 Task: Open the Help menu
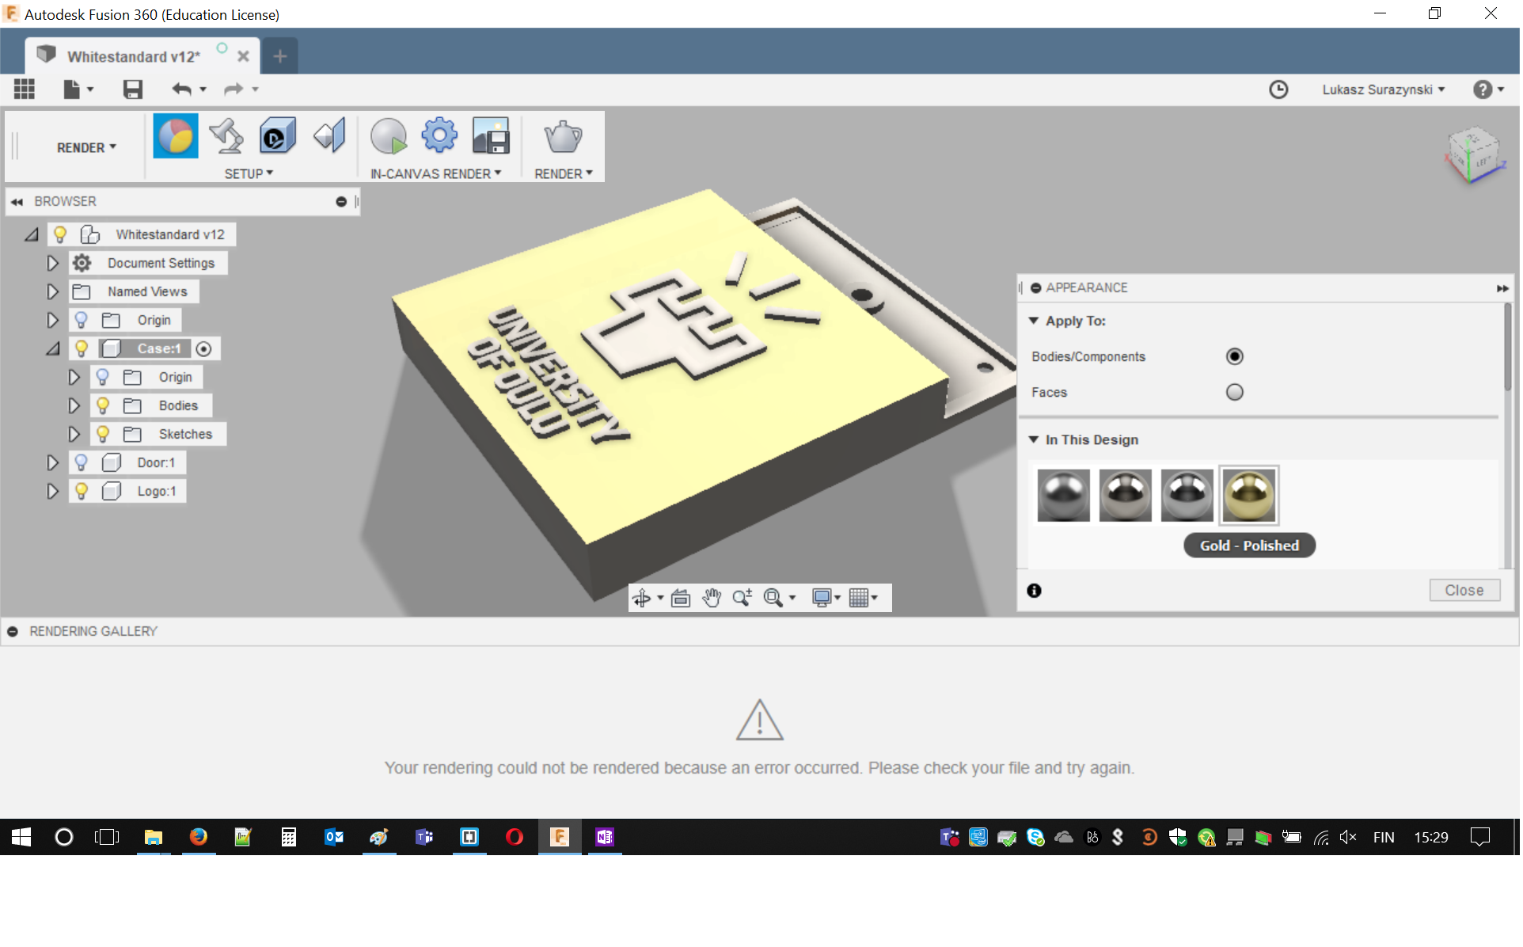tap(1488, 89)
